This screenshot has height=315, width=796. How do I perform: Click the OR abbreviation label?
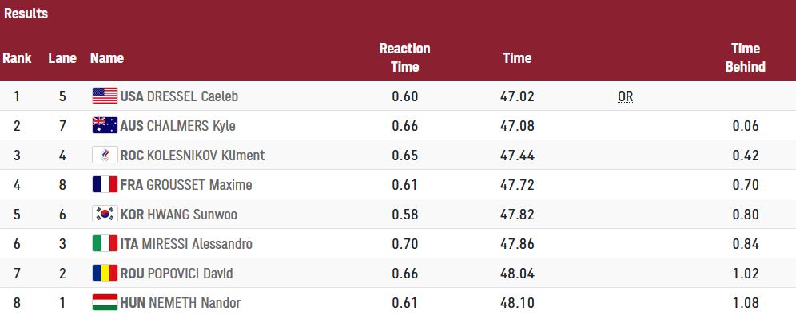pos(626,96)
